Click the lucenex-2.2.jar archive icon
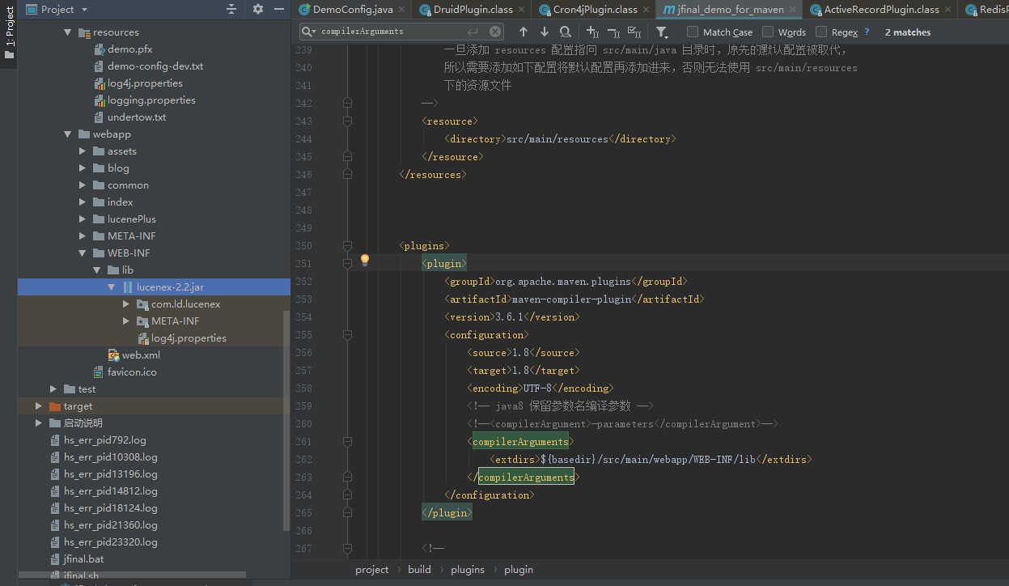The height and width of the screenshot is (586, 1009). coord(129,287)
